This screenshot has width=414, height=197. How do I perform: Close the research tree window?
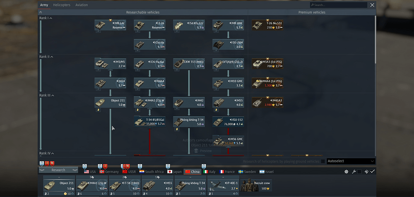click(372, 5)
